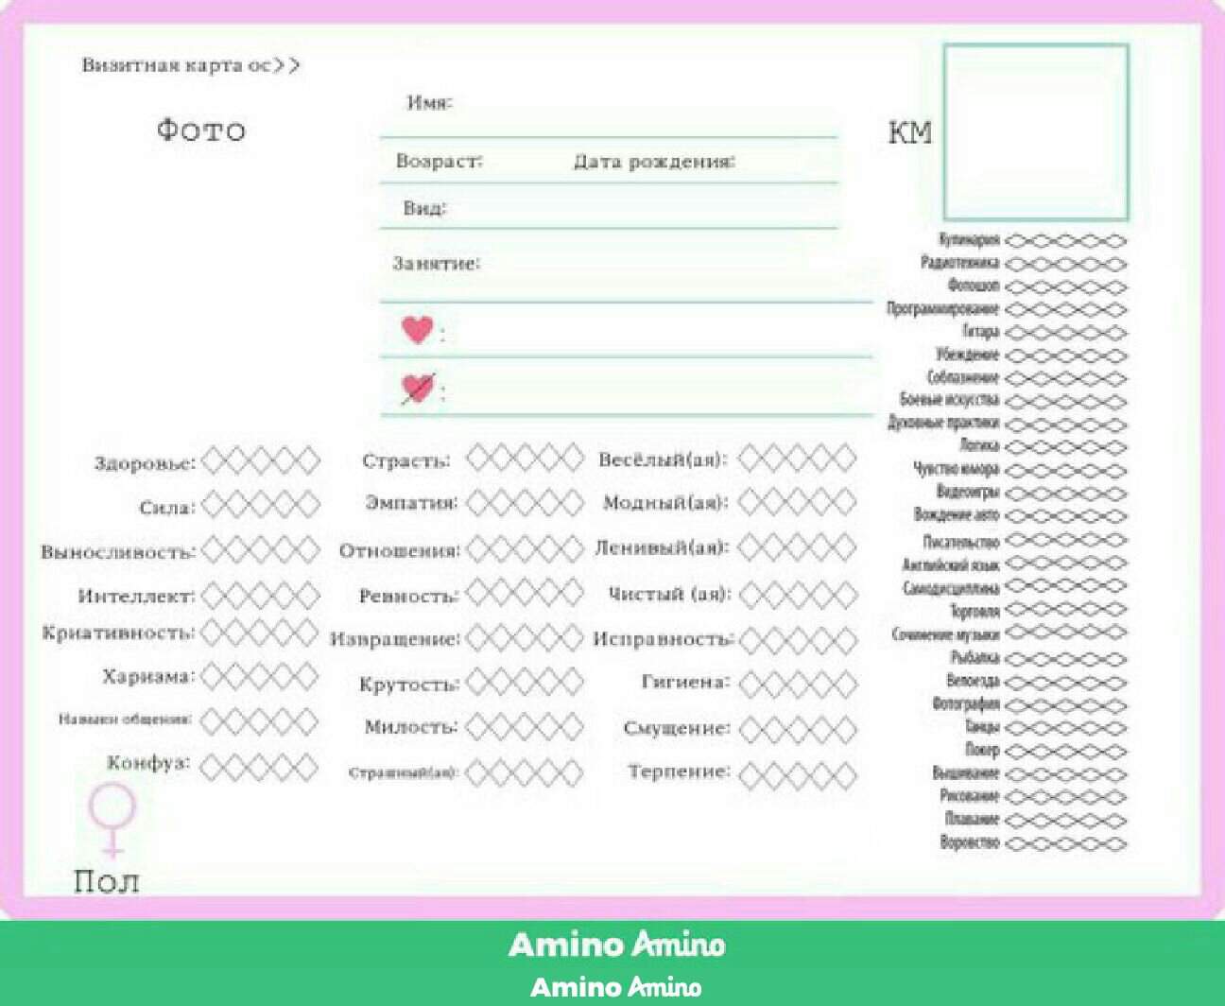
Task: Click the diamond row beside 'Гитара'
Action: tap(1066, 332)
